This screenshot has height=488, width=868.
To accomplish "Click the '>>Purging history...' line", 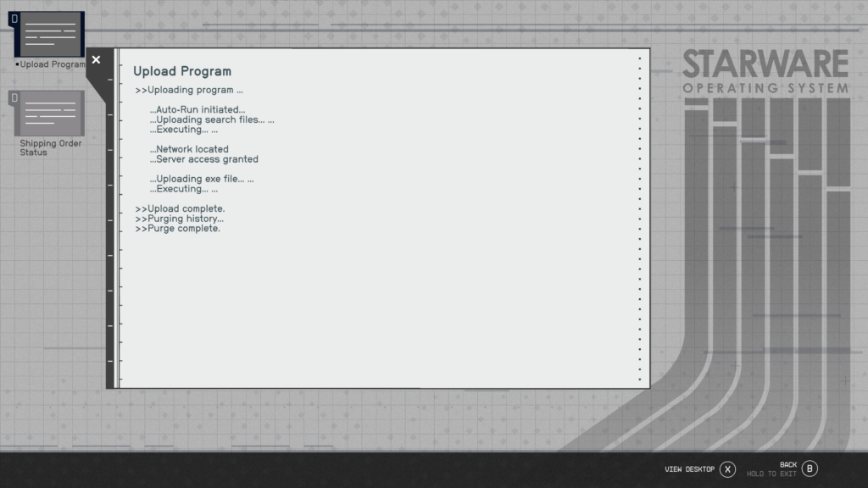I will [180, 219].
